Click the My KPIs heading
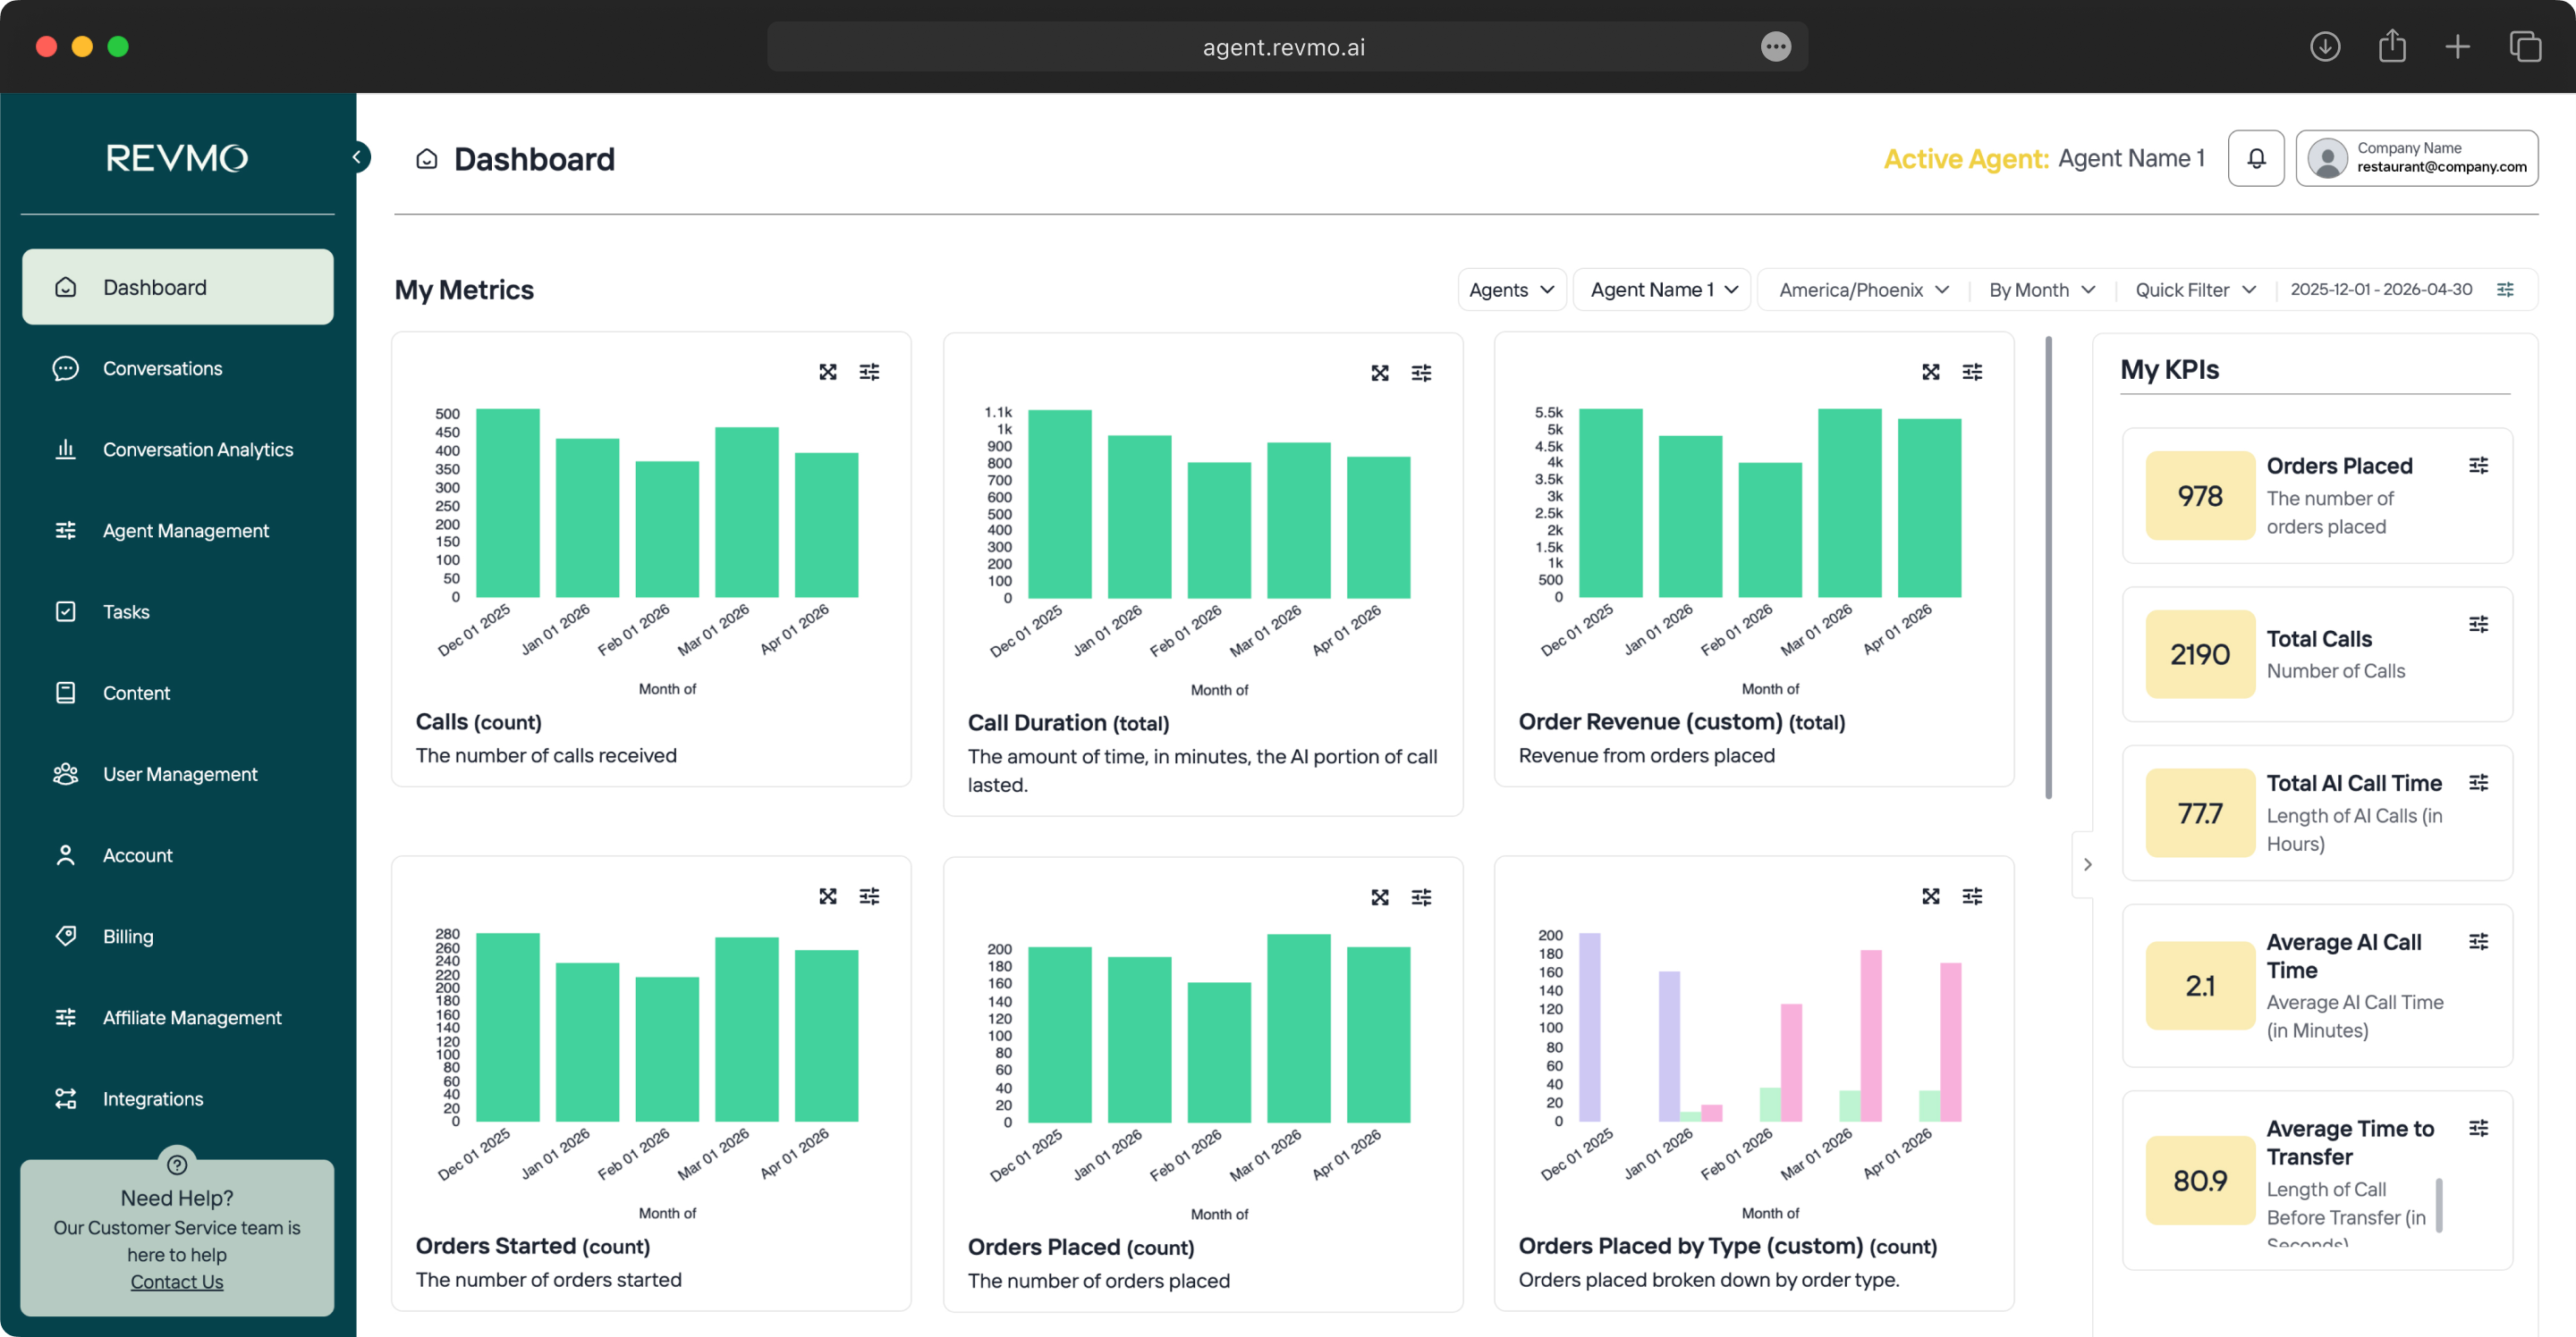This screenshot has width=2576, height=1337. 2169,370
